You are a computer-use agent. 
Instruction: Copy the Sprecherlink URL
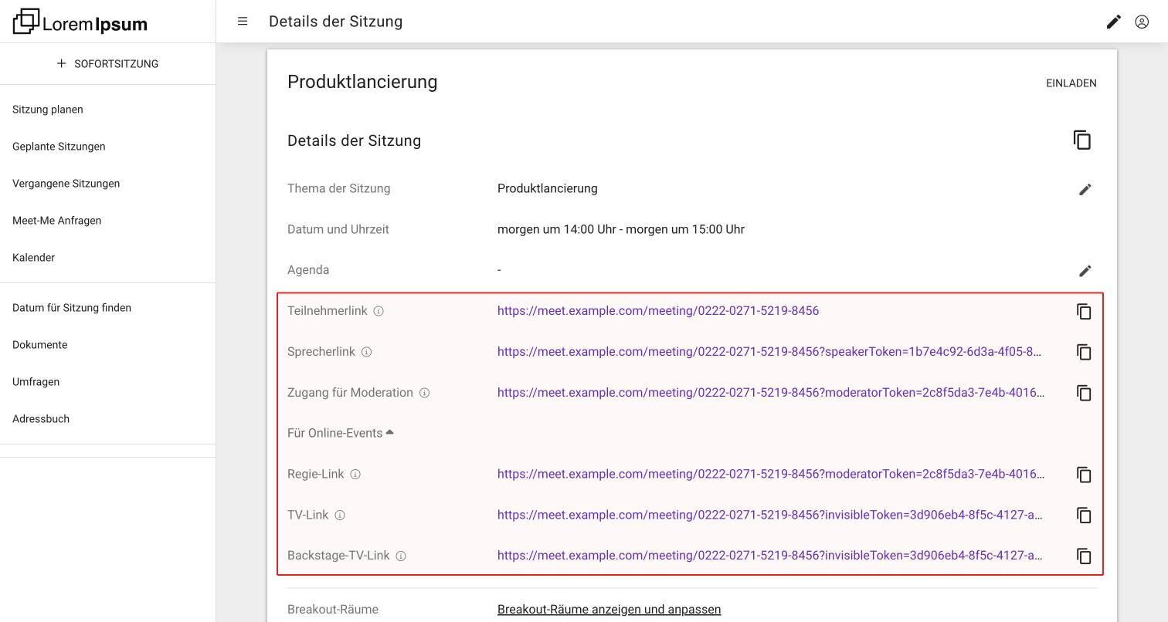click(1084, 352)
